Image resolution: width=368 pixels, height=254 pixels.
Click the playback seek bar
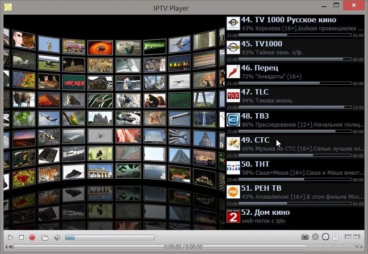pos(184,247)
